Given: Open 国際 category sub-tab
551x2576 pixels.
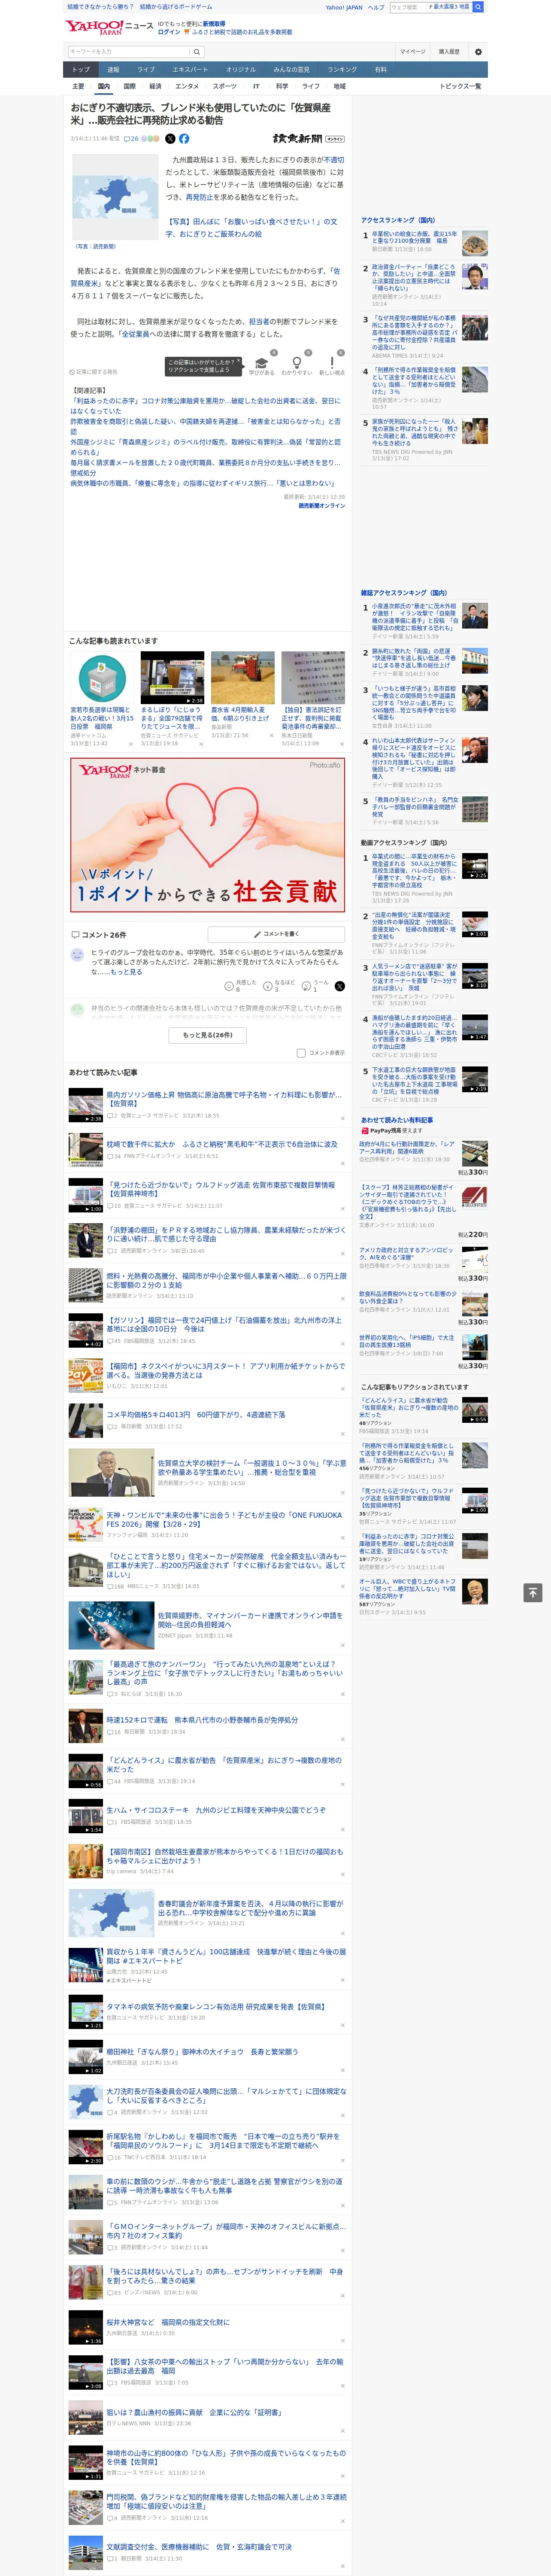Looking at the screenshot, I should click(129, 86).
